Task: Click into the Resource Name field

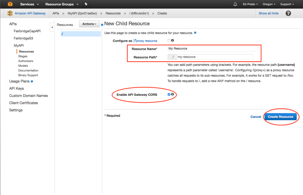Action: point(212,48)
